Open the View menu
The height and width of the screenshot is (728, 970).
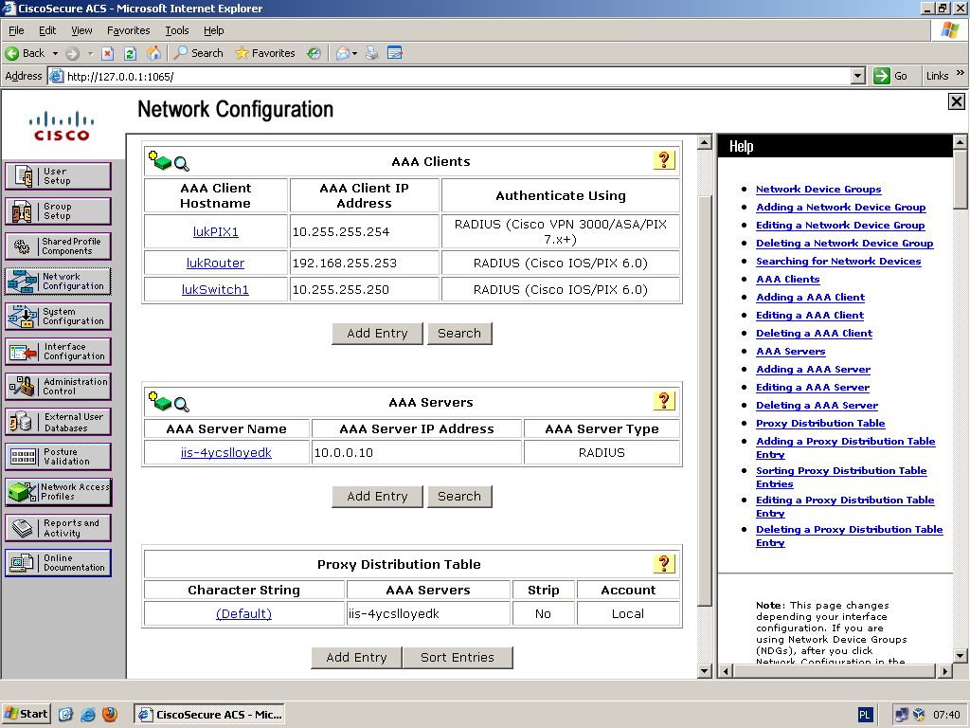(81, 30)
